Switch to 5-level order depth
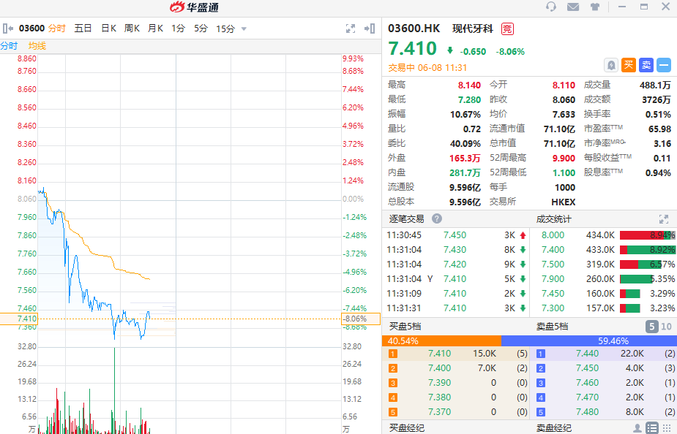Viewport: 677px width, 434px height. [652, 327]
